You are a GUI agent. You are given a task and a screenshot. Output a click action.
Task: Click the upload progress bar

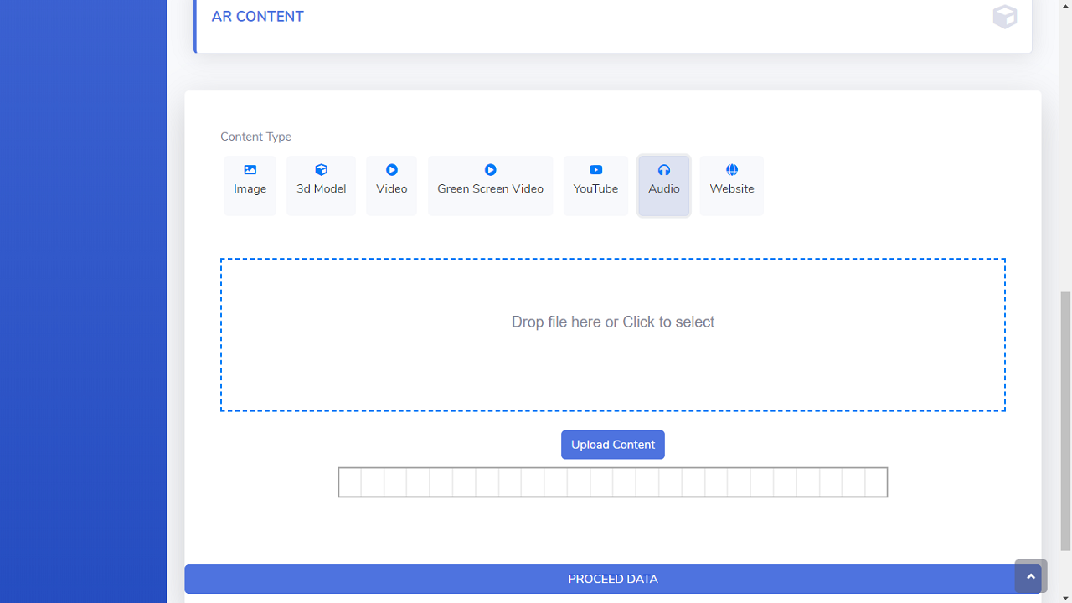(612, 482)
